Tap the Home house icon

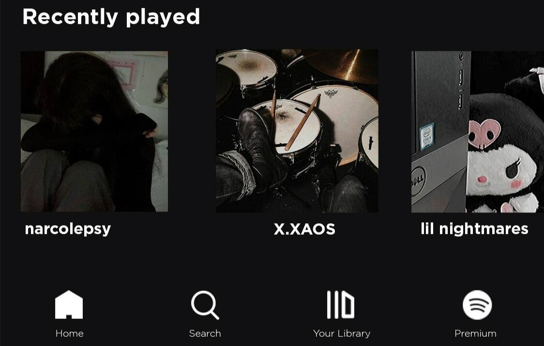pos(69,304)
